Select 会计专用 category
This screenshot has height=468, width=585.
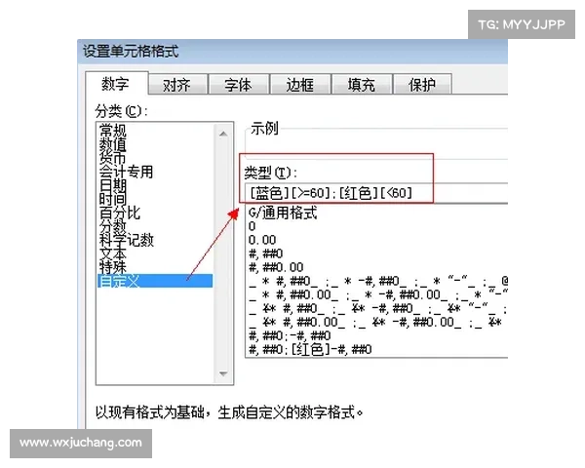click(x=126, y=172)
